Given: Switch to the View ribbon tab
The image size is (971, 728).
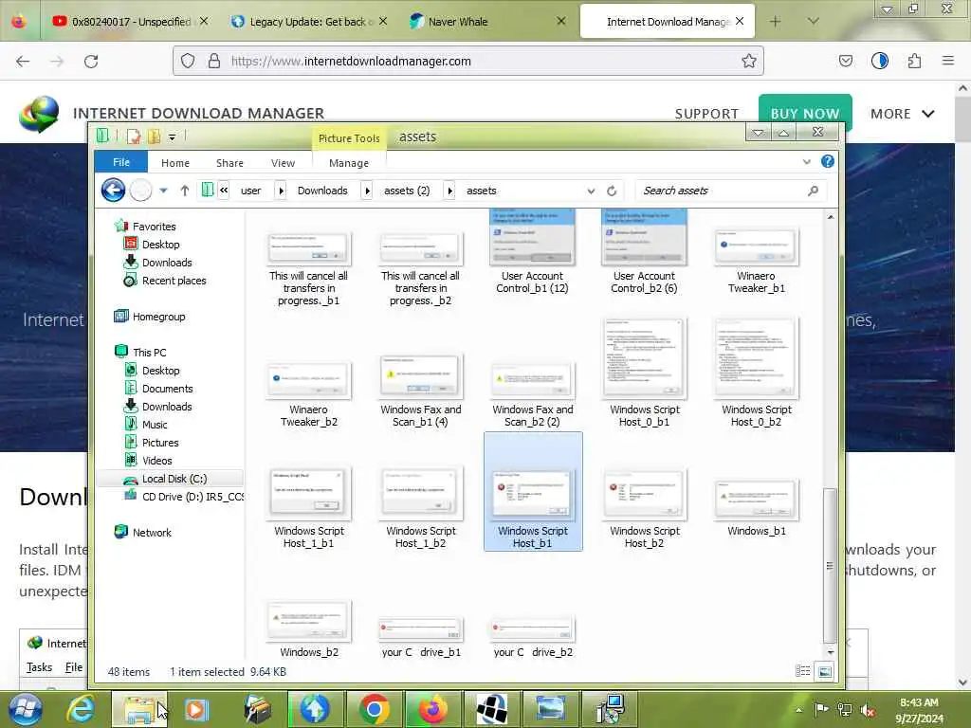Looking at the screenshot, I should click(283, 163).
